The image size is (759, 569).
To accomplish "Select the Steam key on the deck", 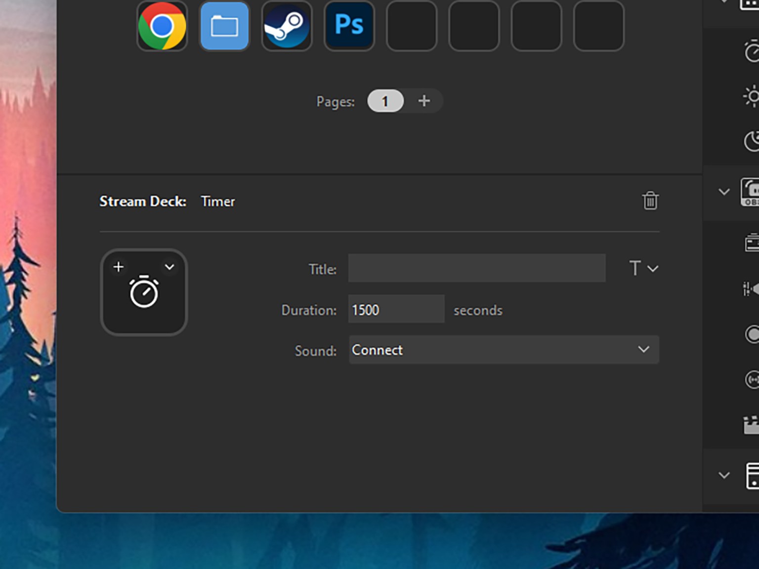I will coord(287,26).
